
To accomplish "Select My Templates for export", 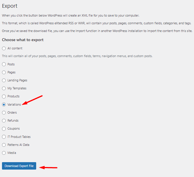I will point(4,88).
